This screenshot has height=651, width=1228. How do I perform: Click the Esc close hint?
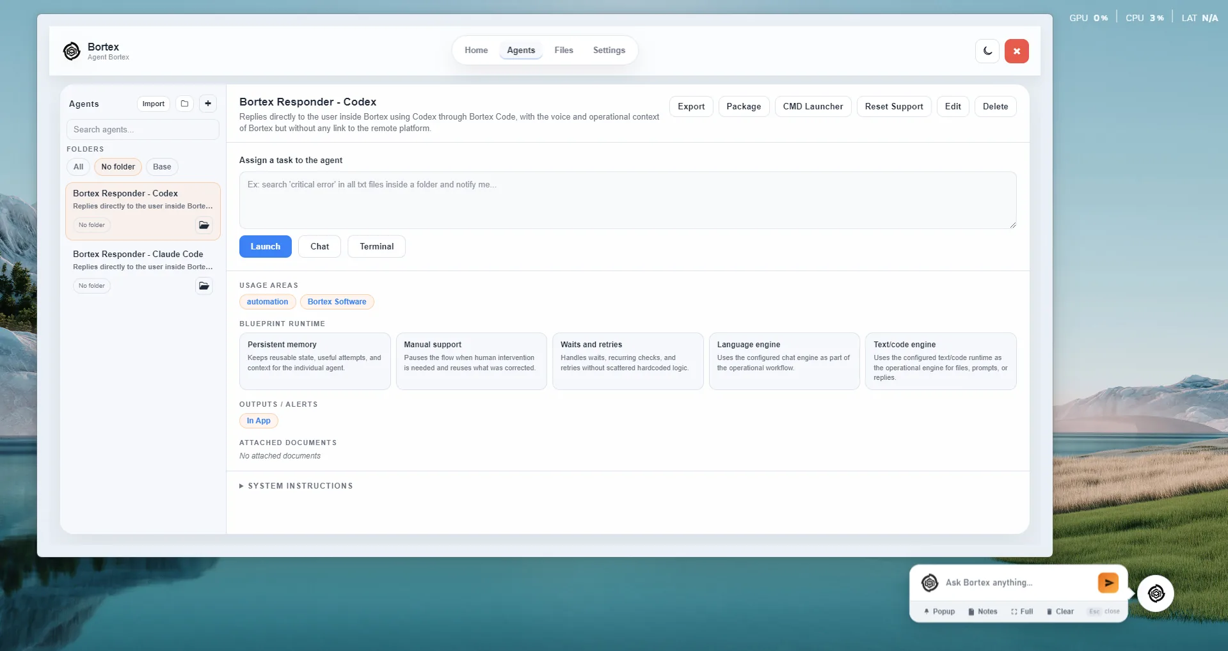tap(1104, 611)
